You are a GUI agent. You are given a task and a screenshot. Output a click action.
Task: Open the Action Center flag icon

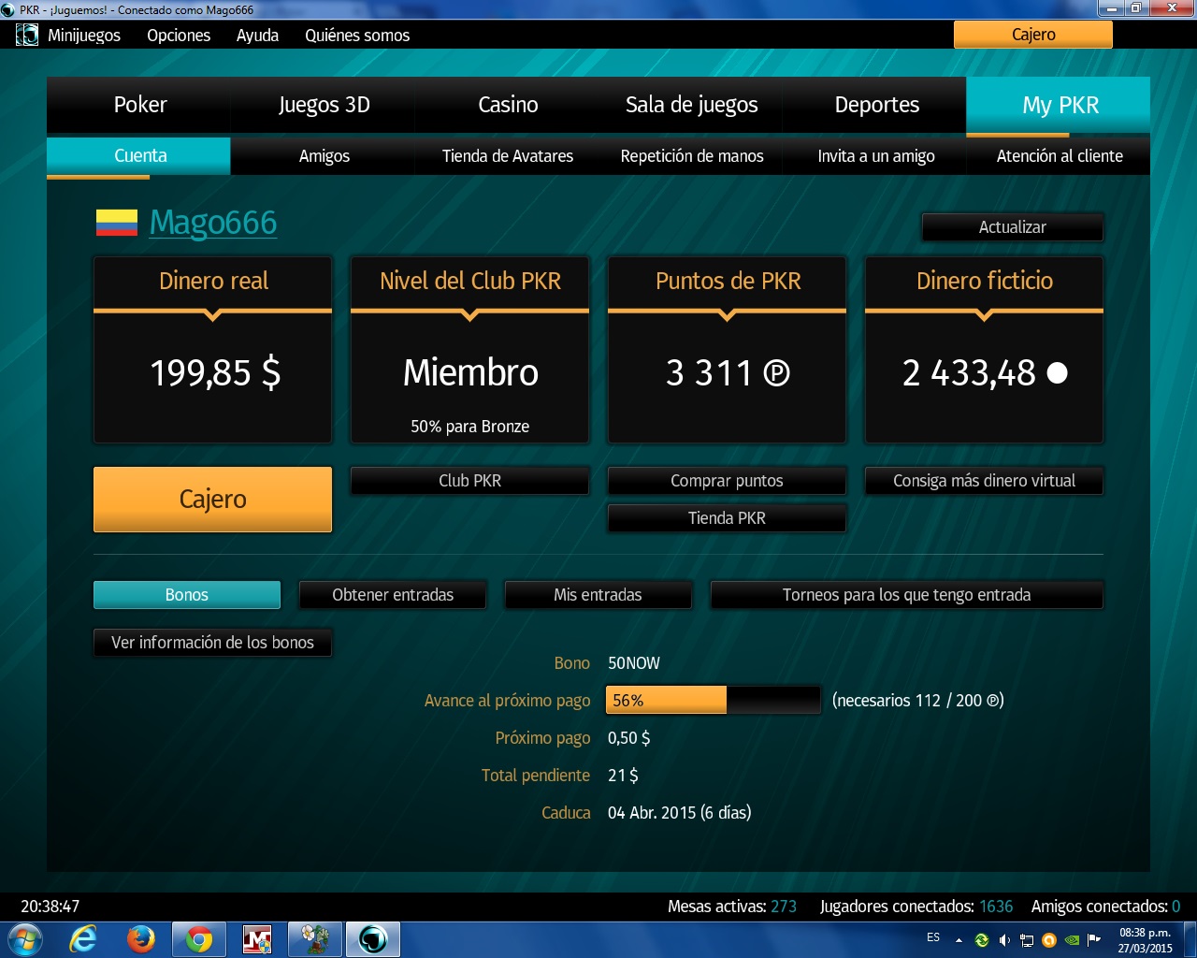[x=1094, y=940]
